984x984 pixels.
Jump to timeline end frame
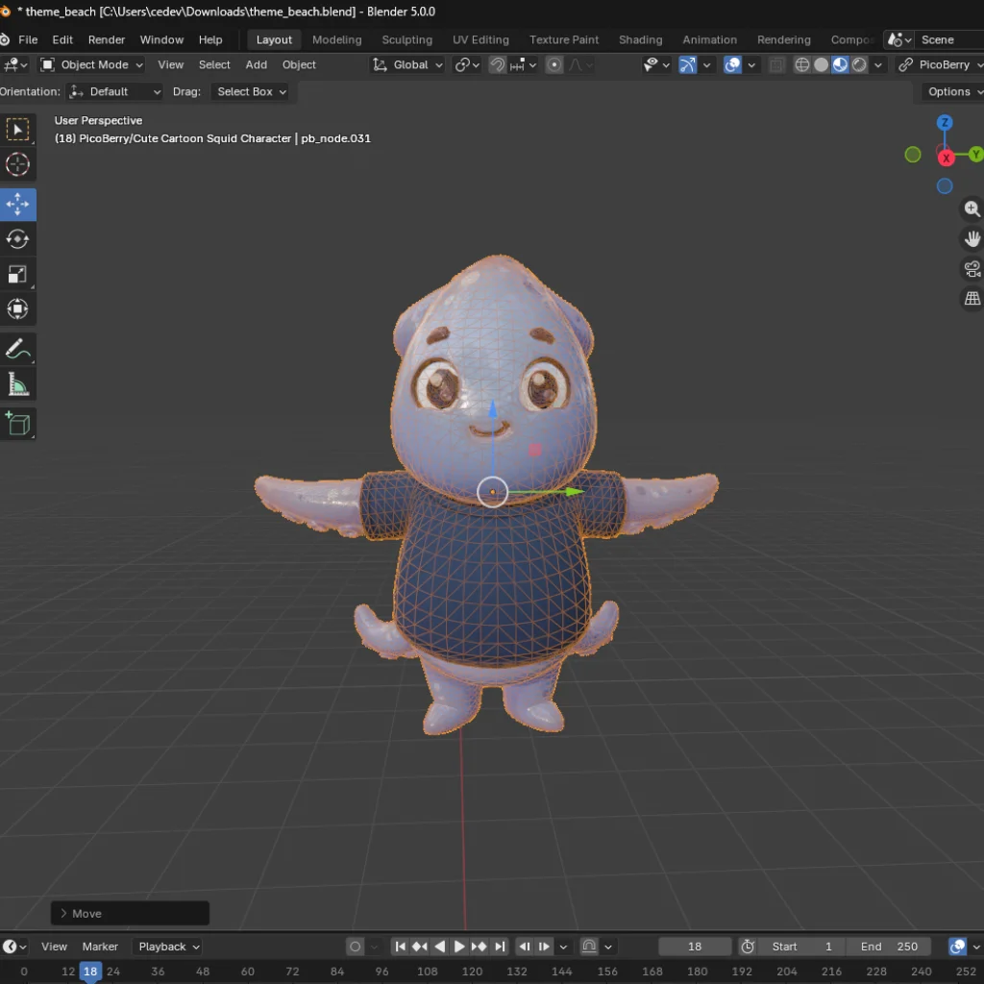(500, 947)
